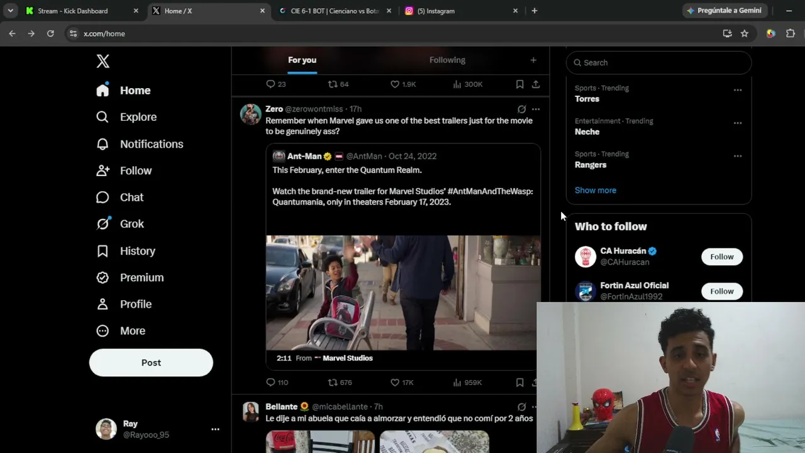This screenshot has height=453, width=805.
Task: Open the Rangers trending topic
Action: (x=591, y=165)
